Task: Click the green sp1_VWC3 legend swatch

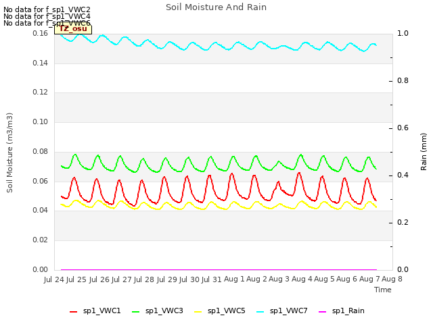Action: pos(136,312)
